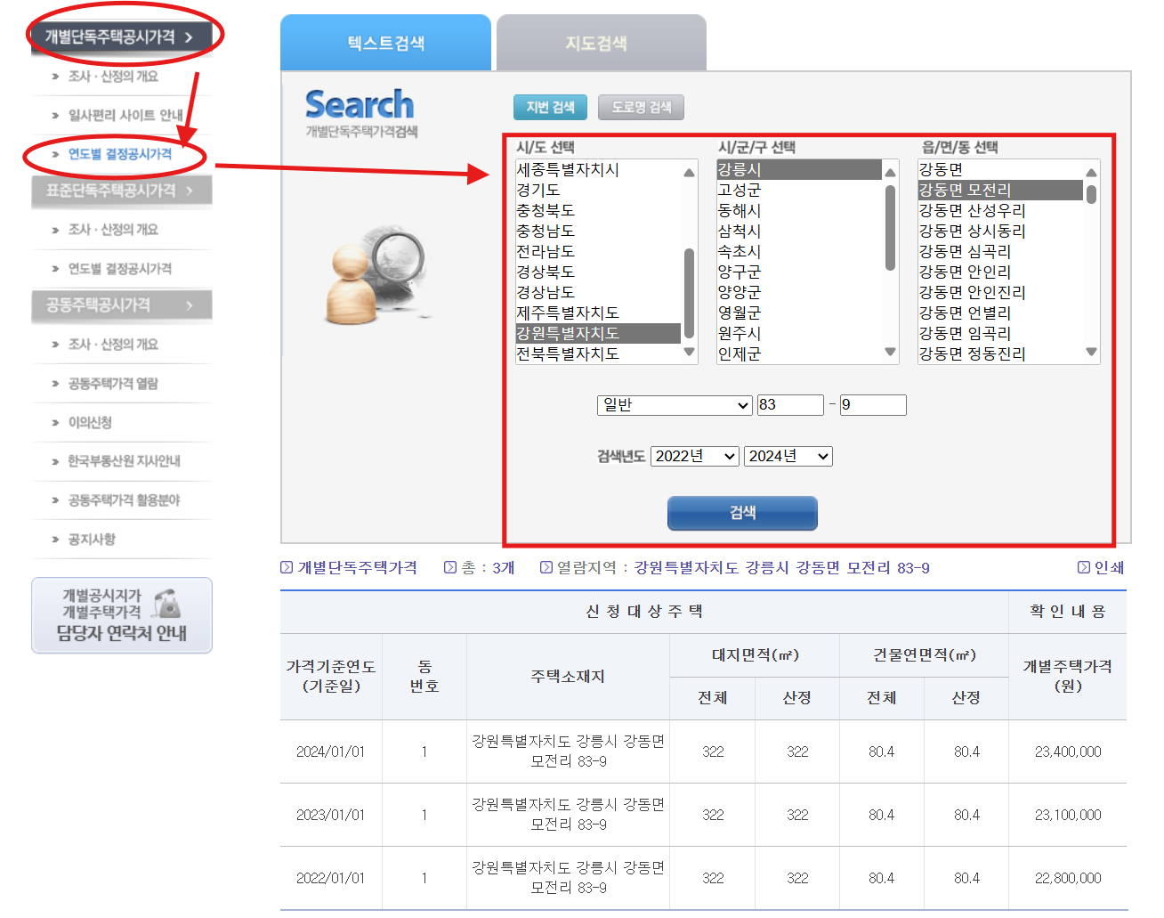Select 강원특별자치도 in 시/도 list
This screenshot has height=918, width=1164.
tap(598, 333)
